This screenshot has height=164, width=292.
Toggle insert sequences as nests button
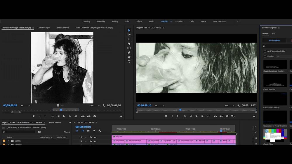77,131
